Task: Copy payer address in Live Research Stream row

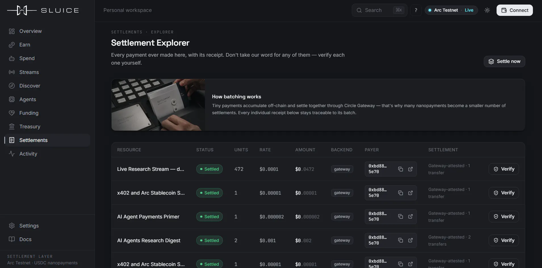Action: pyautogui.click(x=401, y=169)
